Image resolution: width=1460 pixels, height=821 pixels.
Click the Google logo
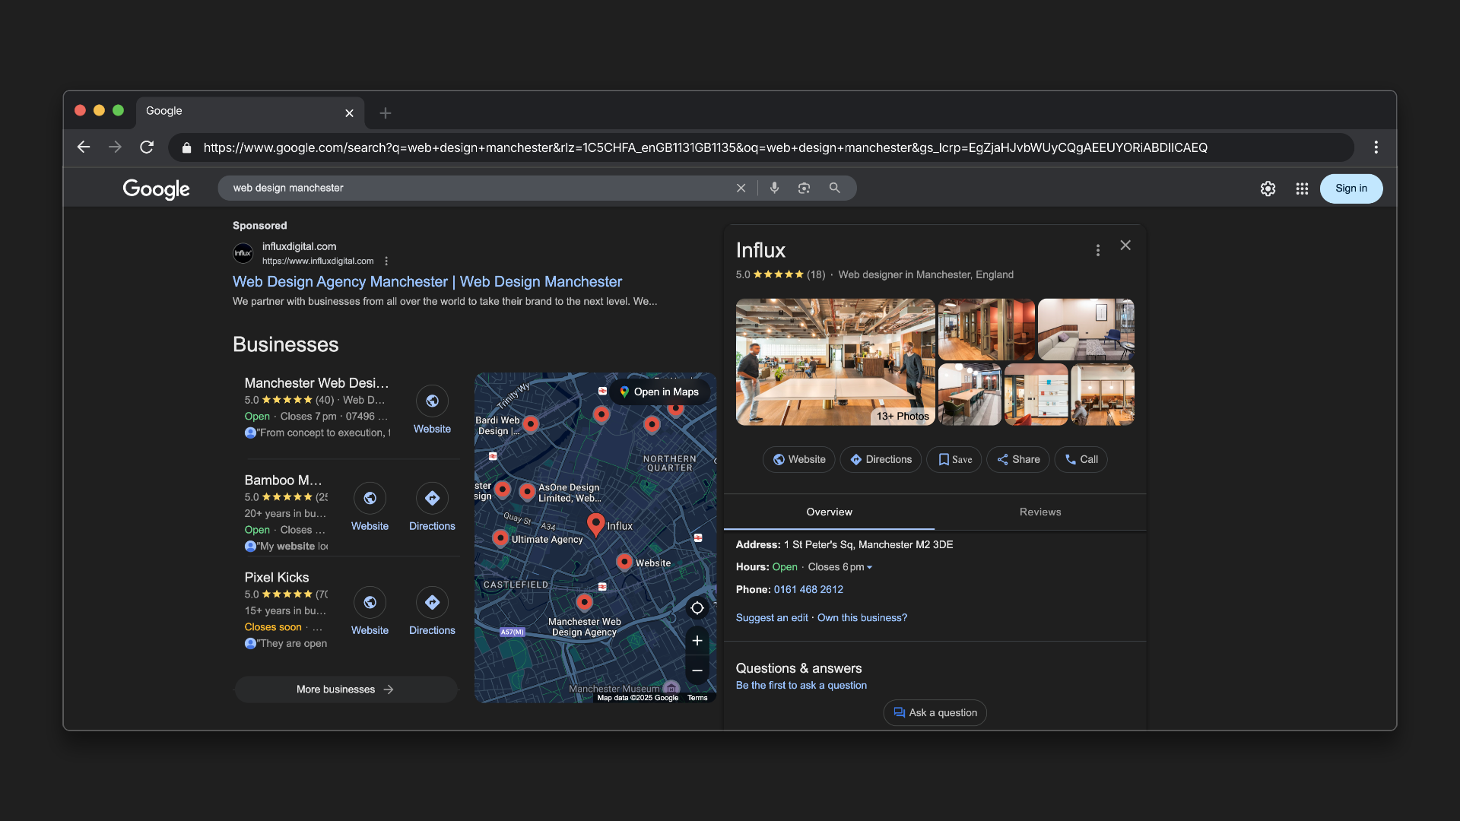click(x=156, y=189)
